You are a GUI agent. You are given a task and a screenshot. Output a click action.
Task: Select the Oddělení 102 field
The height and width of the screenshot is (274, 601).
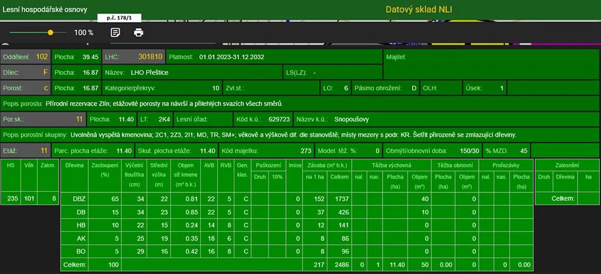pyautogui.click(x=26, y=57)
